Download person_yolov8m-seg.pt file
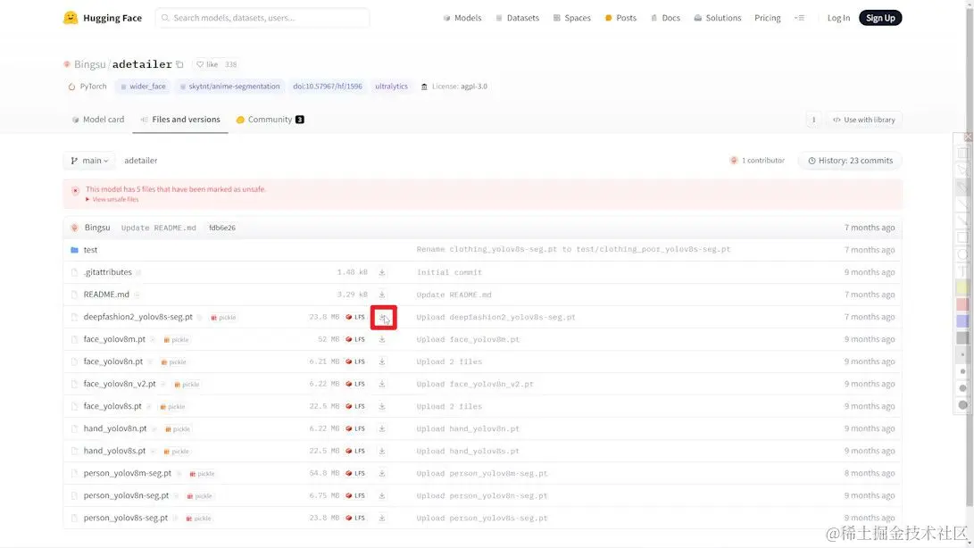The image size is (974, 548). [x=382, y=473]
